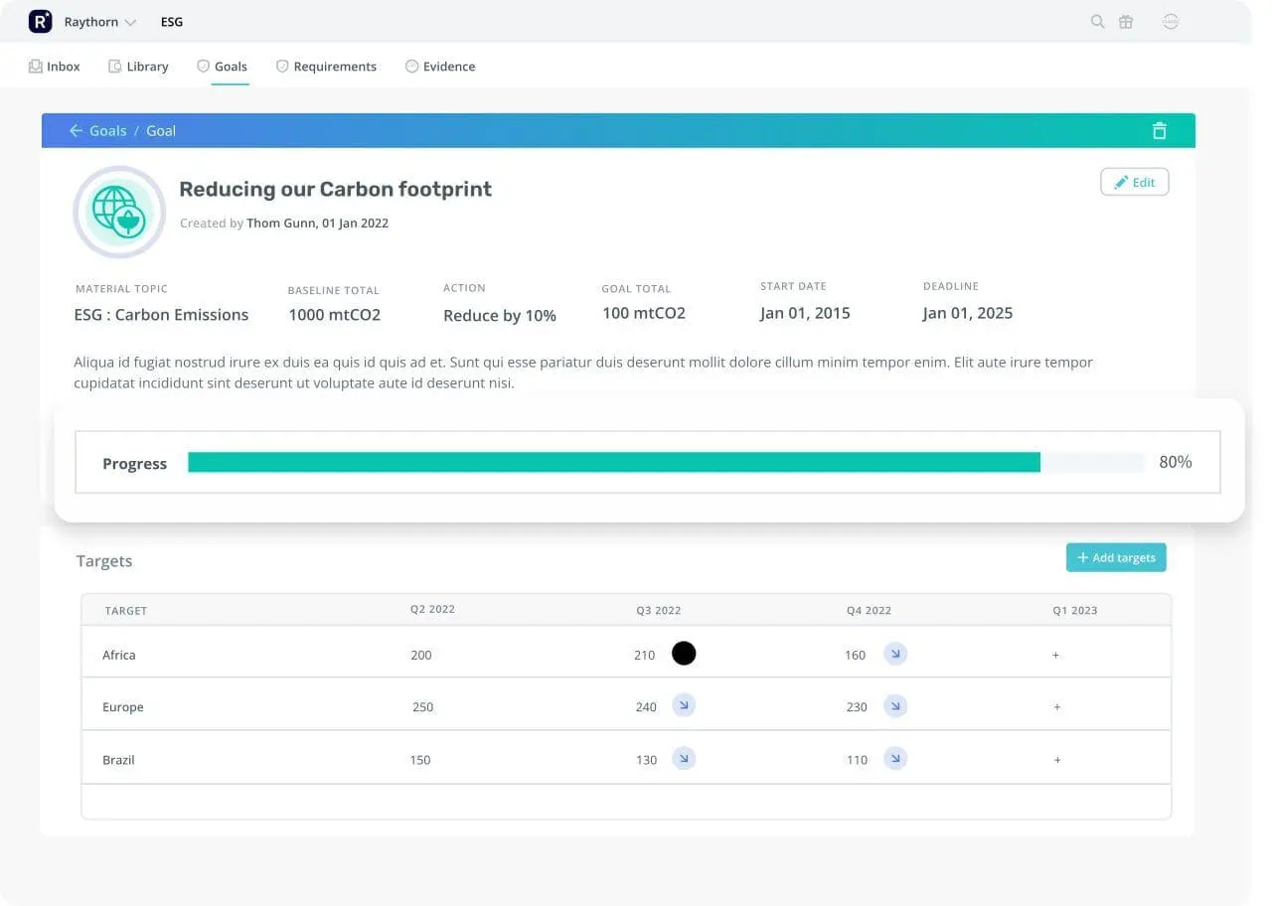1272x906 pixels.
Task: Select the Europe target row label
Action: pyautogui.click(x=123, y=707)
